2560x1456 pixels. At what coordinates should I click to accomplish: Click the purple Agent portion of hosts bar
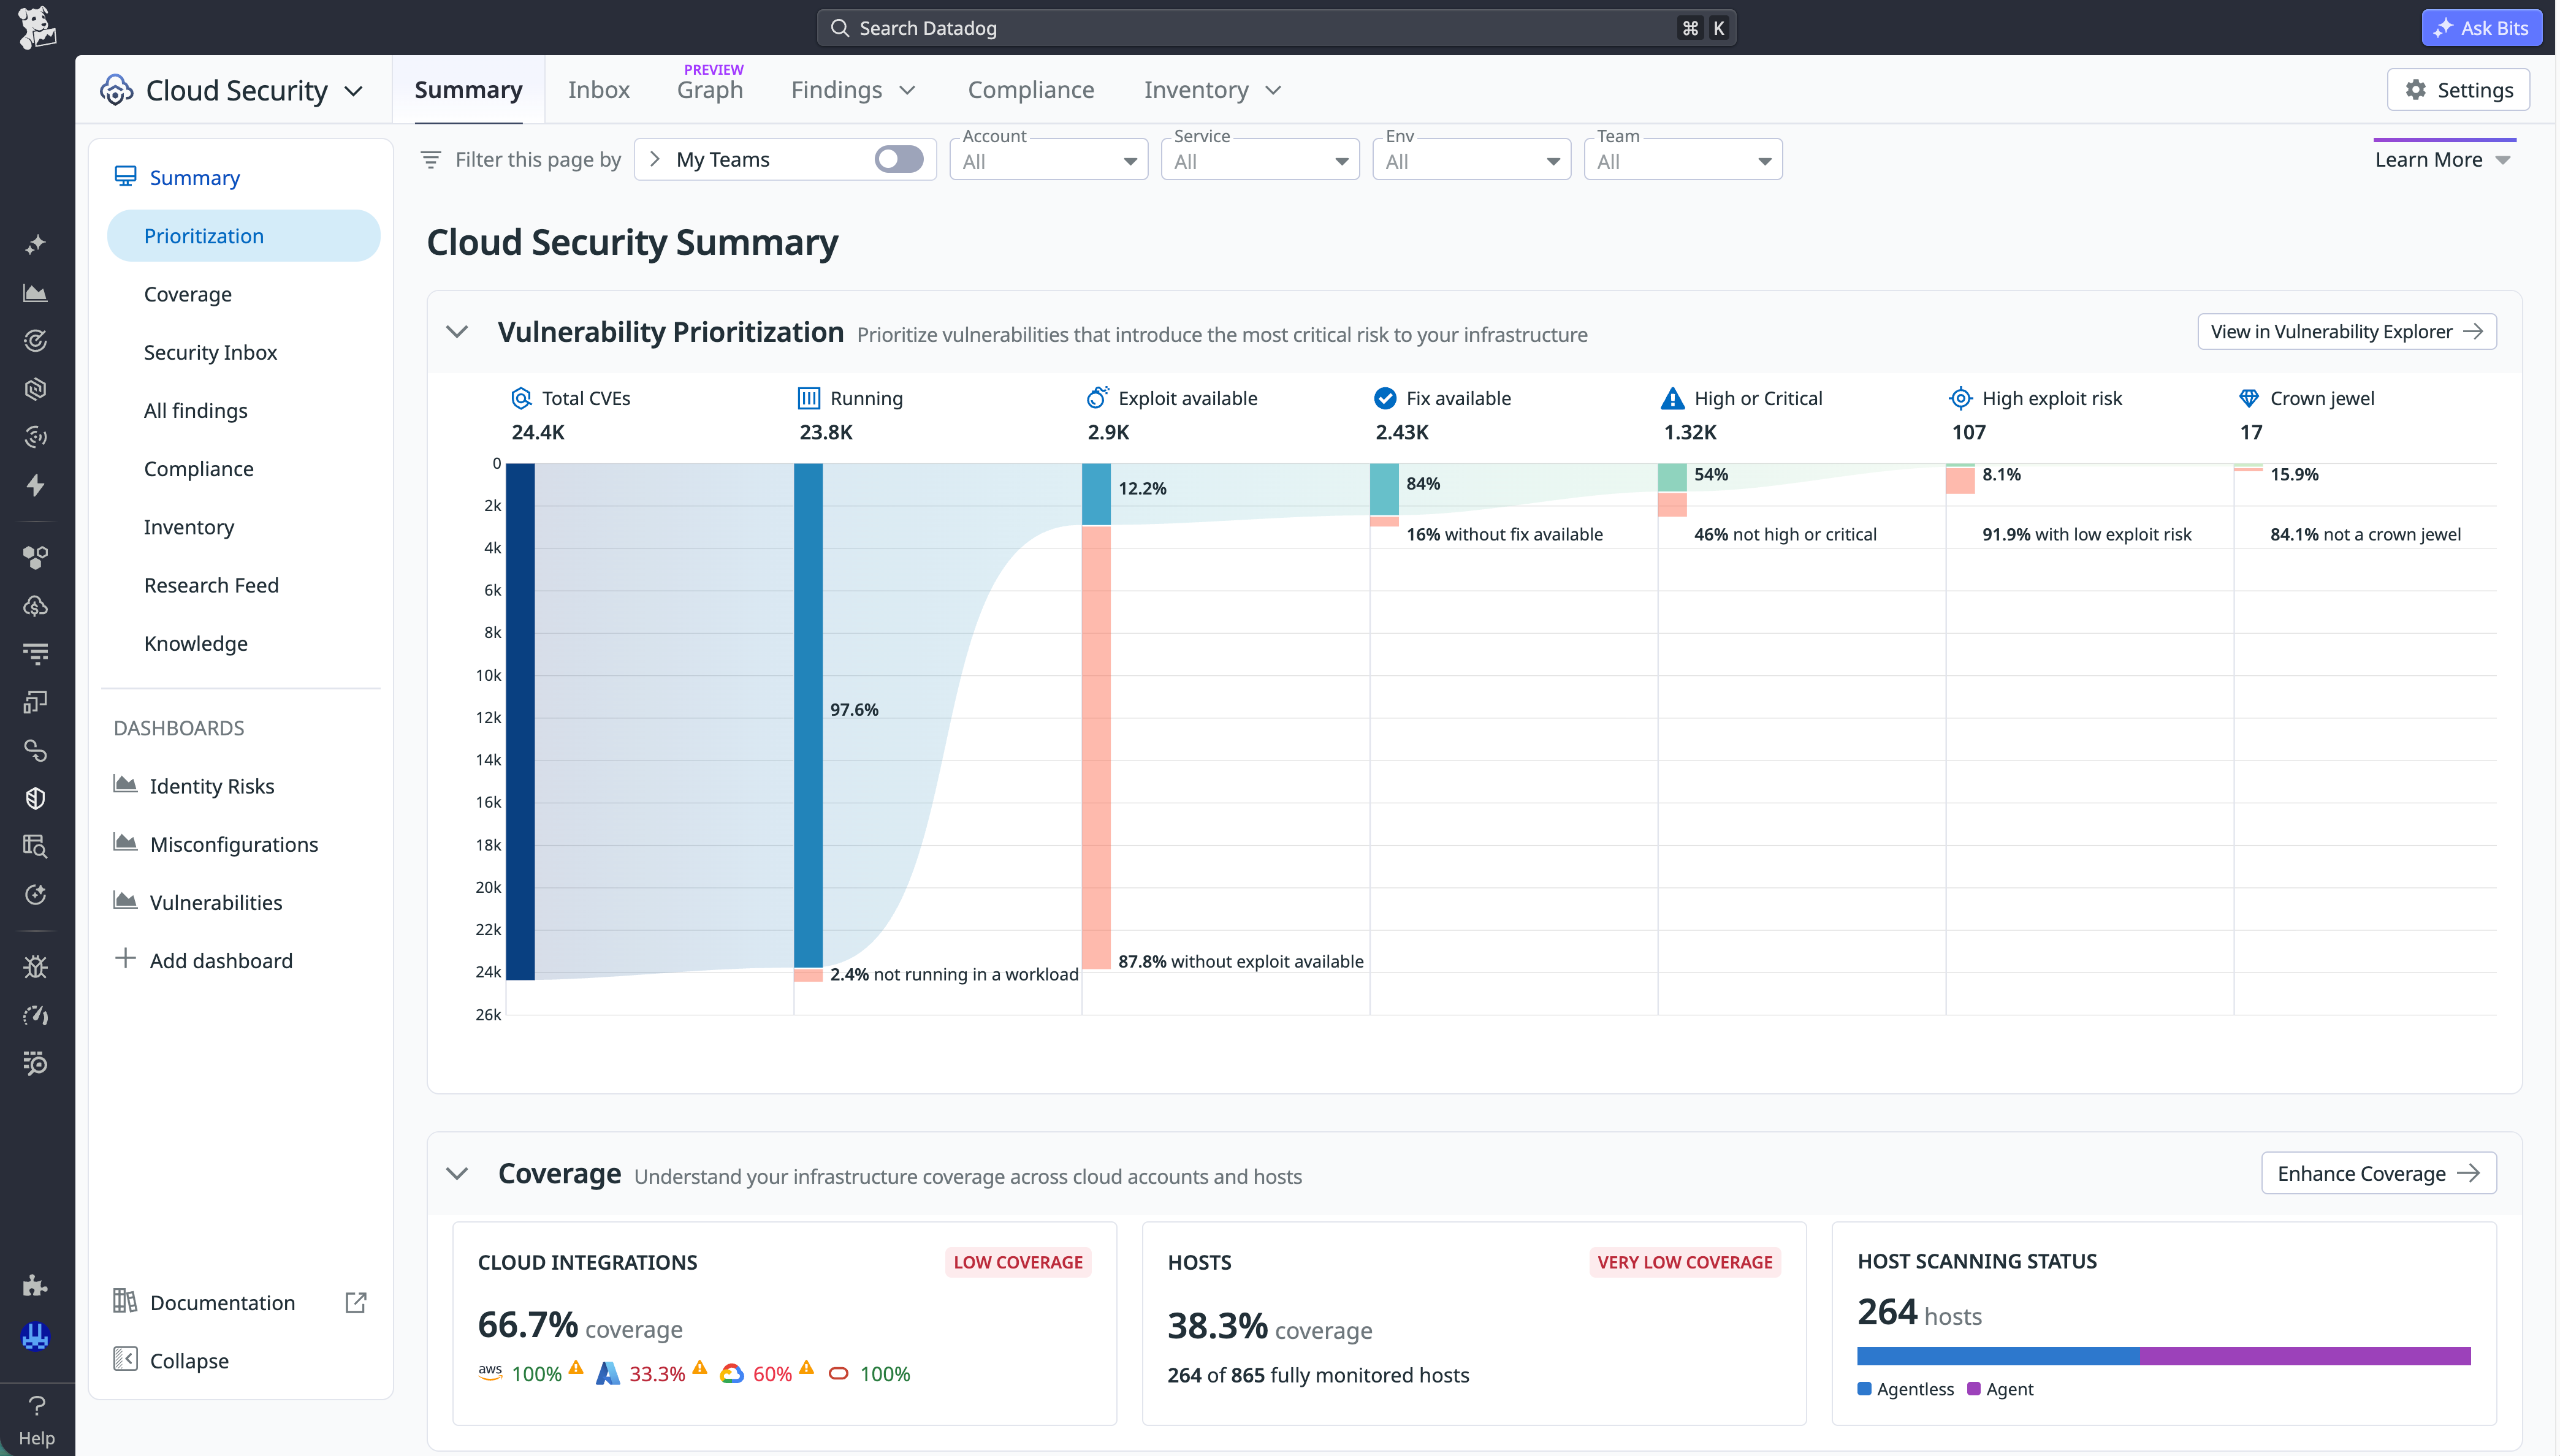click(x=2305, y=1356)
